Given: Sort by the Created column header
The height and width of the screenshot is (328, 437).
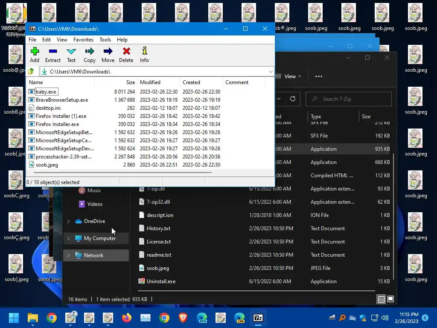Looking at the screenshot, I should point(201,82).
